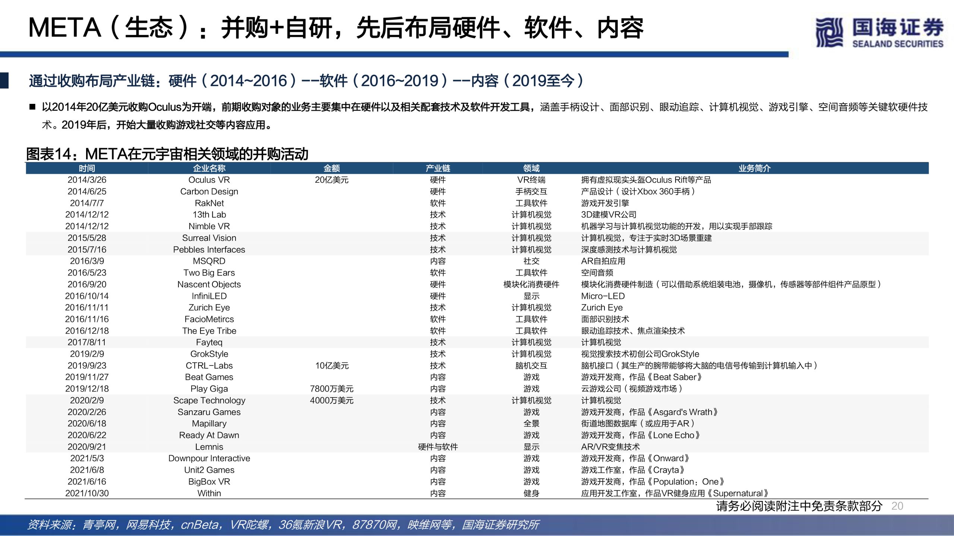Select the date 2021/10/30
This screenshot has height=536, width=954.
point(87,493)
